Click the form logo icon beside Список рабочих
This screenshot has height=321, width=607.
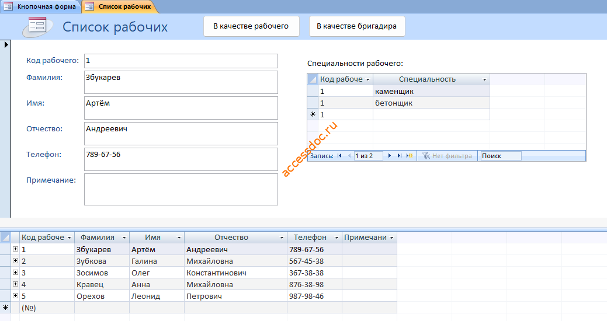(x=37, y=27)
